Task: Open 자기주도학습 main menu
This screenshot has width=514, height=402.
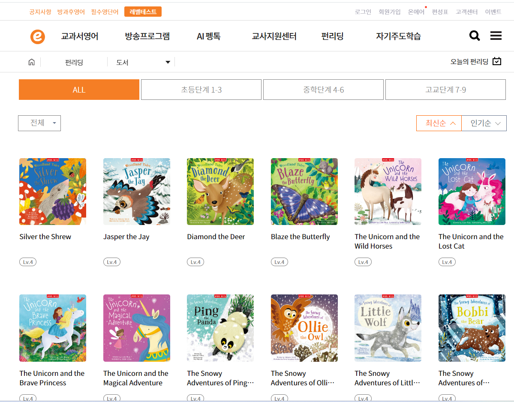Action: pyautogui.click(x=398, y=36)
